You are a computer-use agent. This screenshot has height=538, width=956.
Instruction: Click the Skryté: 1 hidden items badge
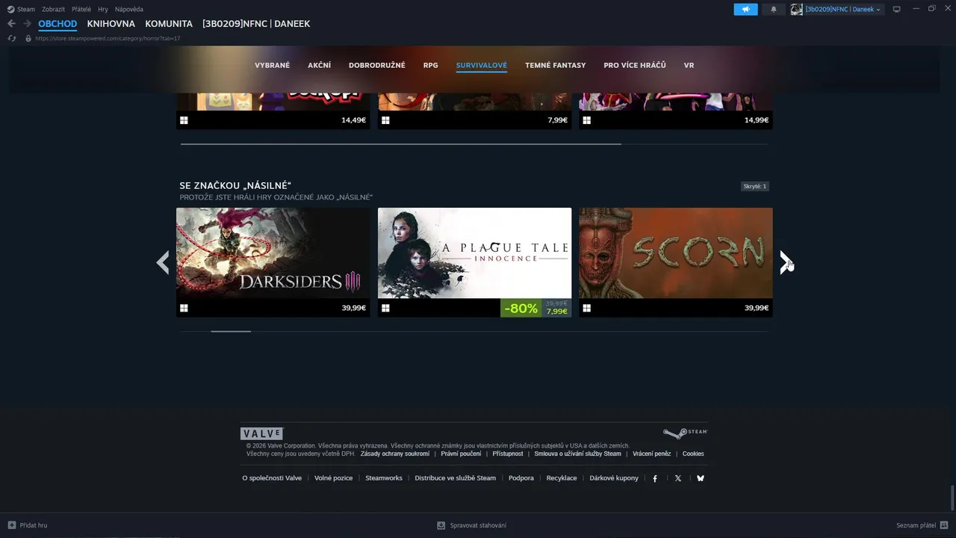pos(754,186)
